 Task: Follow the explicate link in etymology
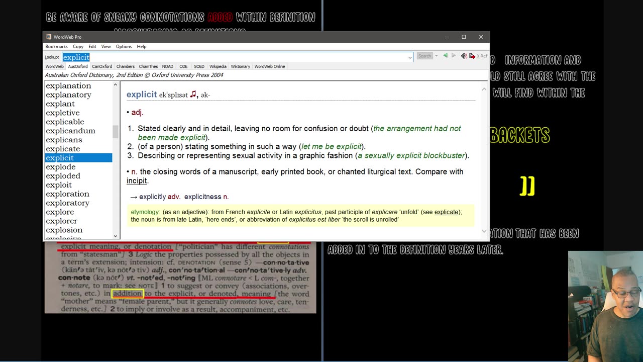[446, 212]
